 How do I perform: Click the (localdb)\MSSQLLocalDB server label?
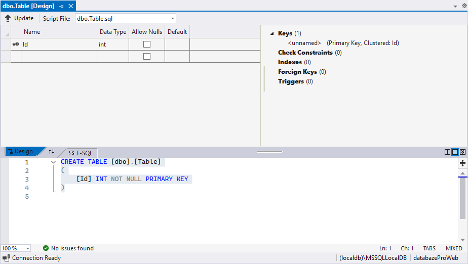tap(373, 258)
